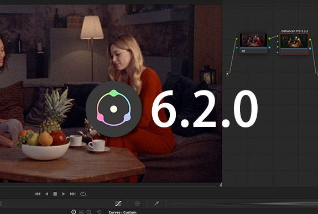This screenshot has height=214, width=318.
Task: Click node 01 blue key input connector
Action: [x=237, y=48]
